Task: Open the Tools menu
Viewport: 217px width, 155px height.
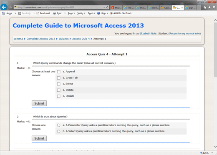Action: coord(91,13)
